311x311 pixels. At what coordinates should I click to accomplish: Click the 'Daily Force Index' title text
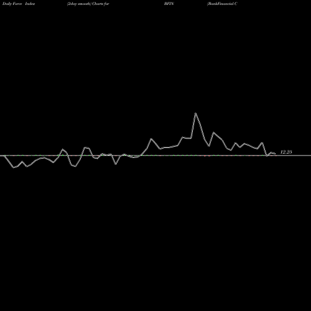click(x=19, y=4)
